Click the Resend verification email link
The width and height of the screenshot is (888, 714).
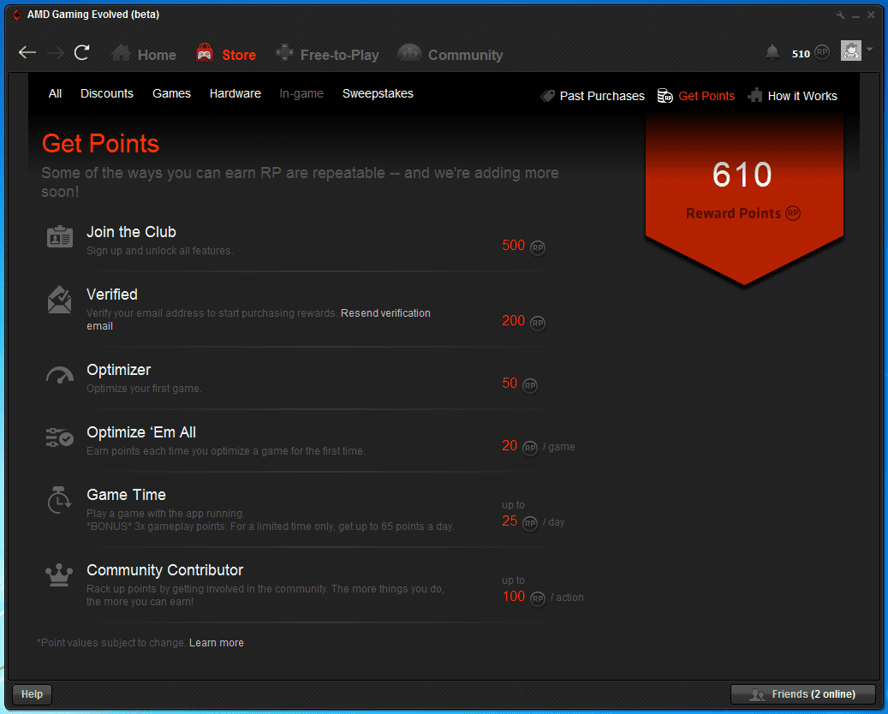[385, 313]
